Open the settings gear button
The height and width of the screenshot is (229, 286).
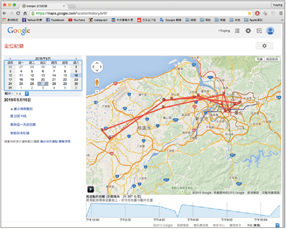(264, 46)
